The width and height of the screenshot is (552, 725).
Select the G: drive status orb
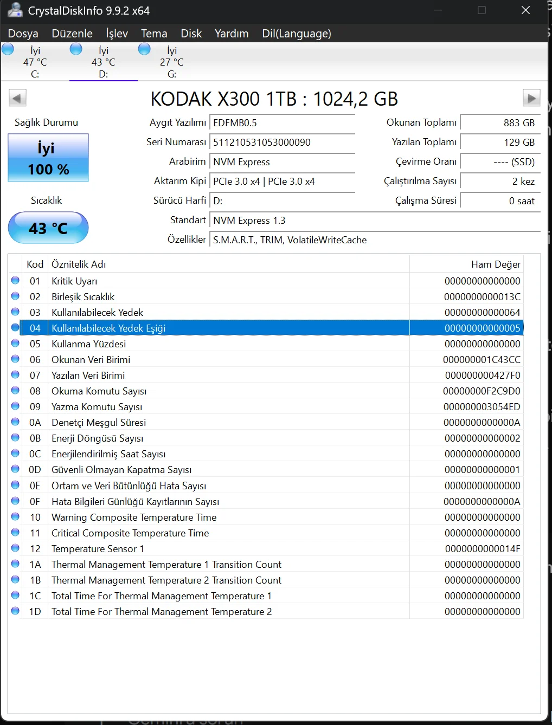point(144,49)
